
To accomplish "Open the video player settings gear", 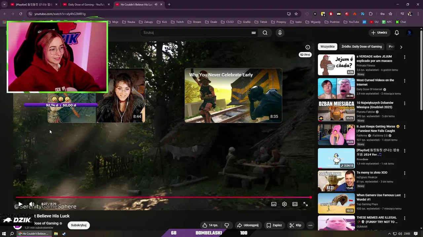I will [x=285, y=204].
